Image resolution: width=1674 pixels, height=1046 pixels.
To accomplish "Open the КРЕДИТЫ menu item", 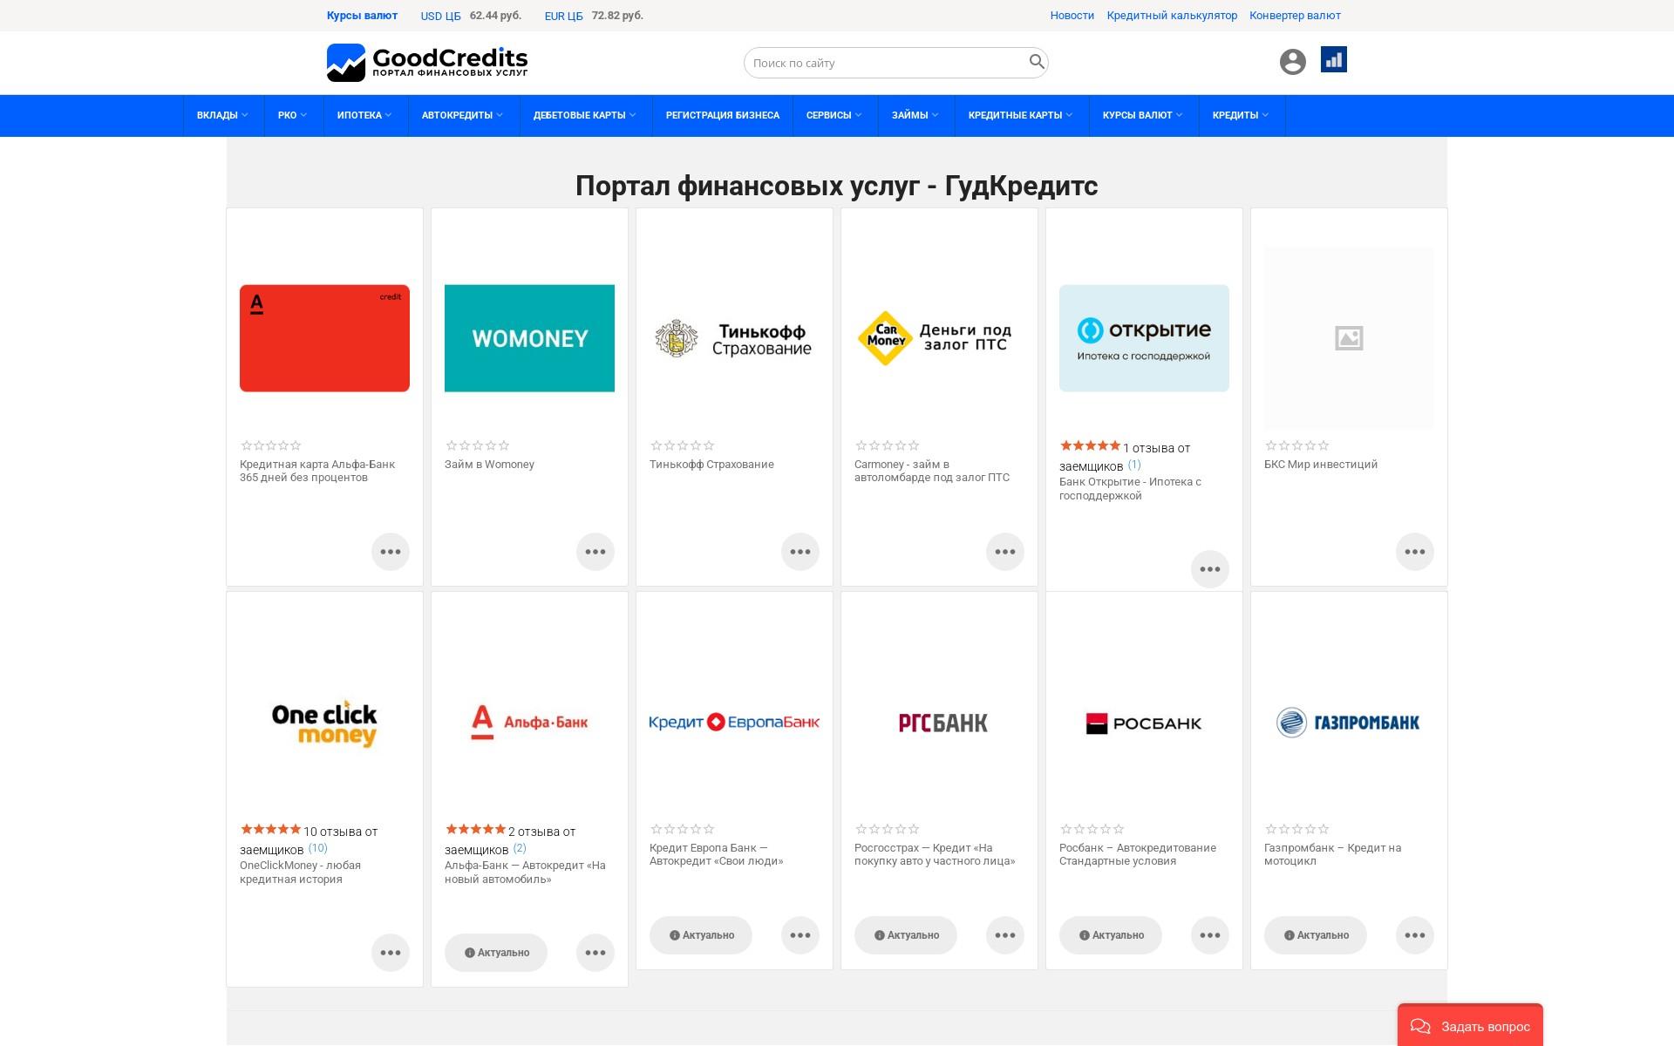I will [x=1241, y=115].
